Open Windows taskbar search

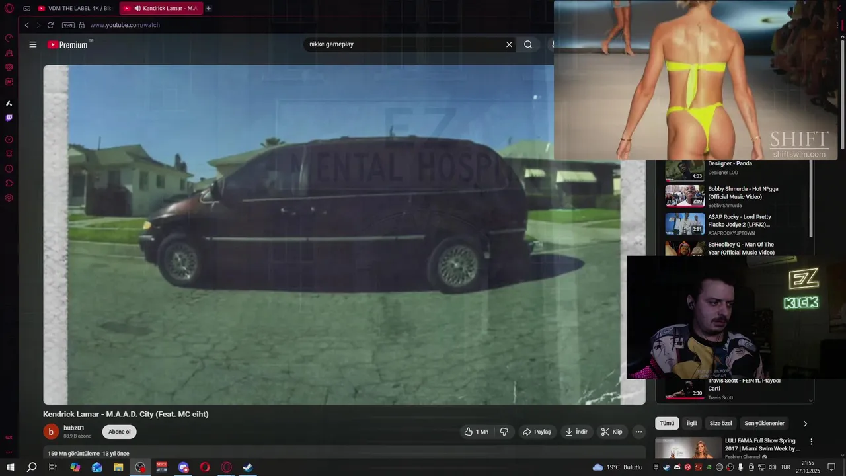tap(32, 467)
